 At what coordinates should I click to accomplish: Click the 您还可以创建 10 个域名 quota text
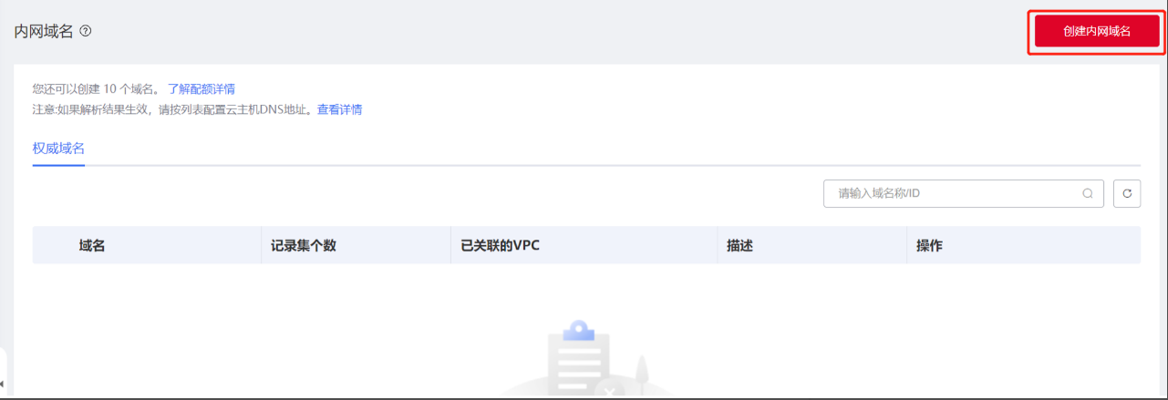tap(96, 89)
